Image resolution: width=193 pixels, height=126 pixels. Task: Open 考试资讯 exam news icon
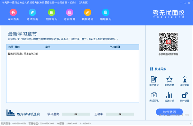(x=154, y=95)
